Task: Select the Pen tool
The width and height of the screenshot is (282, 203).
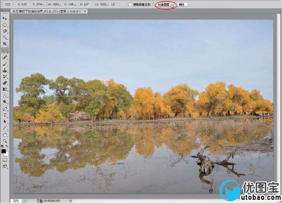Action: pos(5,109)
